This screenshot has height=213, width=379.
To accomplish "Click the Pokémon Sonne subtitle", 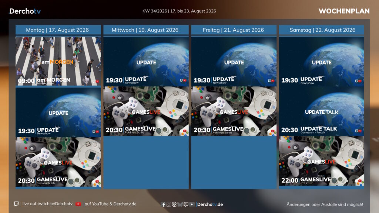I will click(222, 133).
